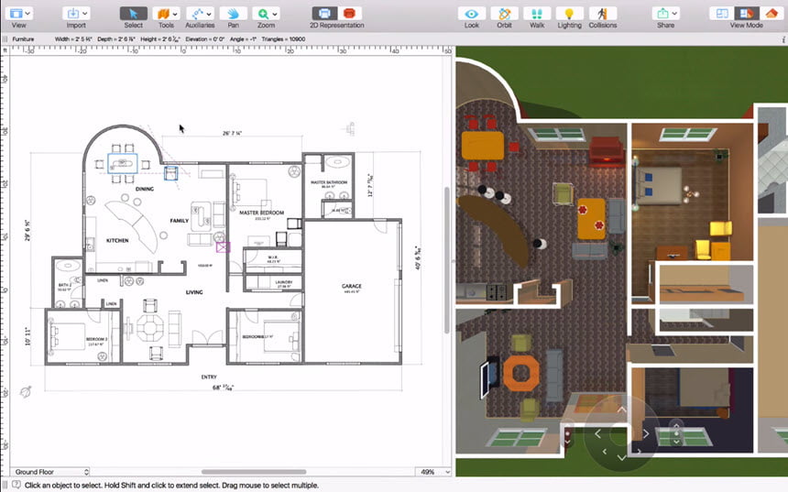
Task: Open the inspector info 'i' icon
Action: [x=784, y=39]
